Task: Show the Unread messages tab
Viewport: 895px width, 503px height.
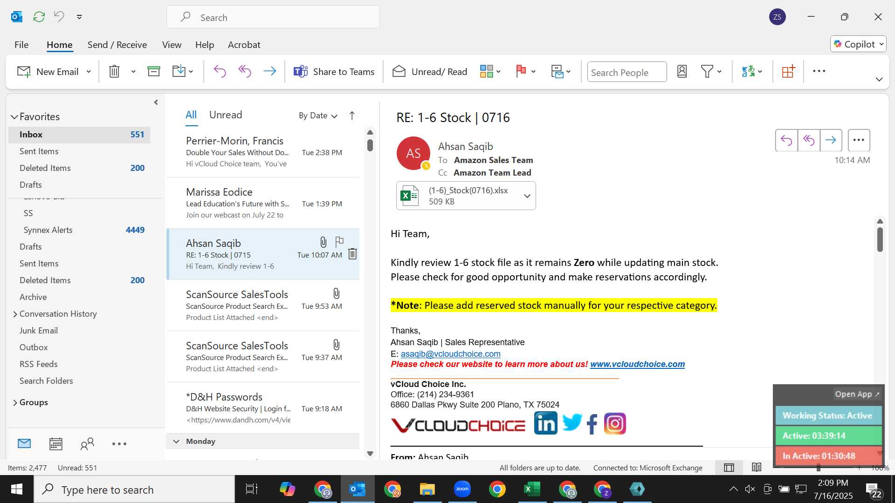Action: pyautogui.click(x=226, y=115)
